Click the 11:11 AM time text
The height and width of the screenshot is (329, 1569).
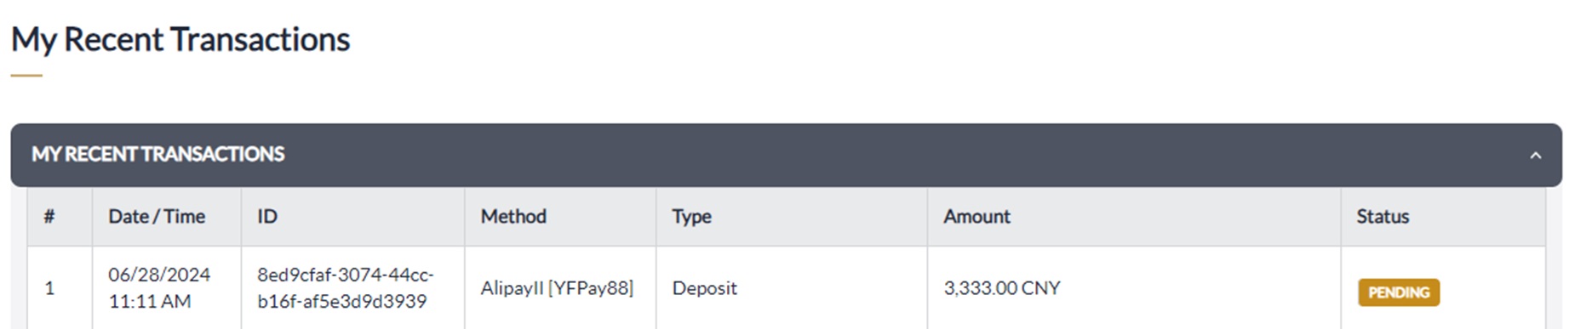pyautogui.click(x=150, y=302)
